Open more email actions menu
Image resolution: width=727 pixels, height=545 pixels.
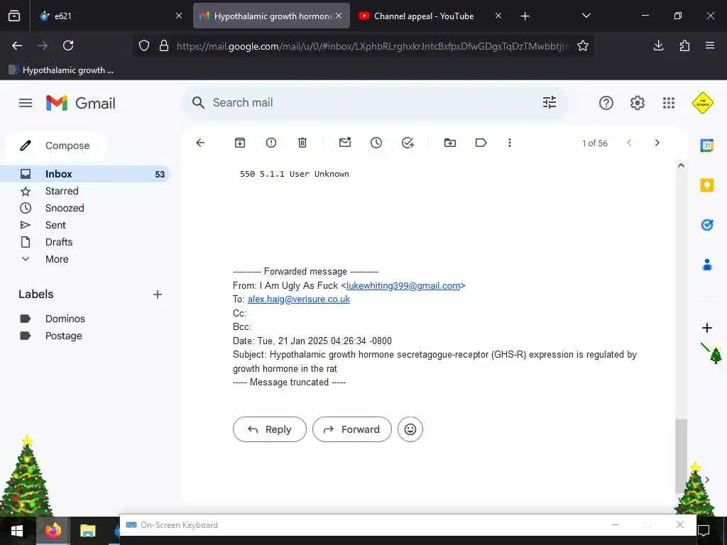coord(510,143)
